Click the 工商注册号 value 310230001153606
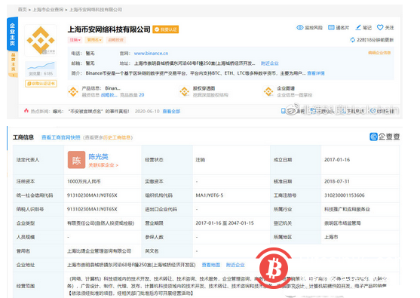Image resolution: width=420 pixels, height=298 pixels. [x=345, y=195]
